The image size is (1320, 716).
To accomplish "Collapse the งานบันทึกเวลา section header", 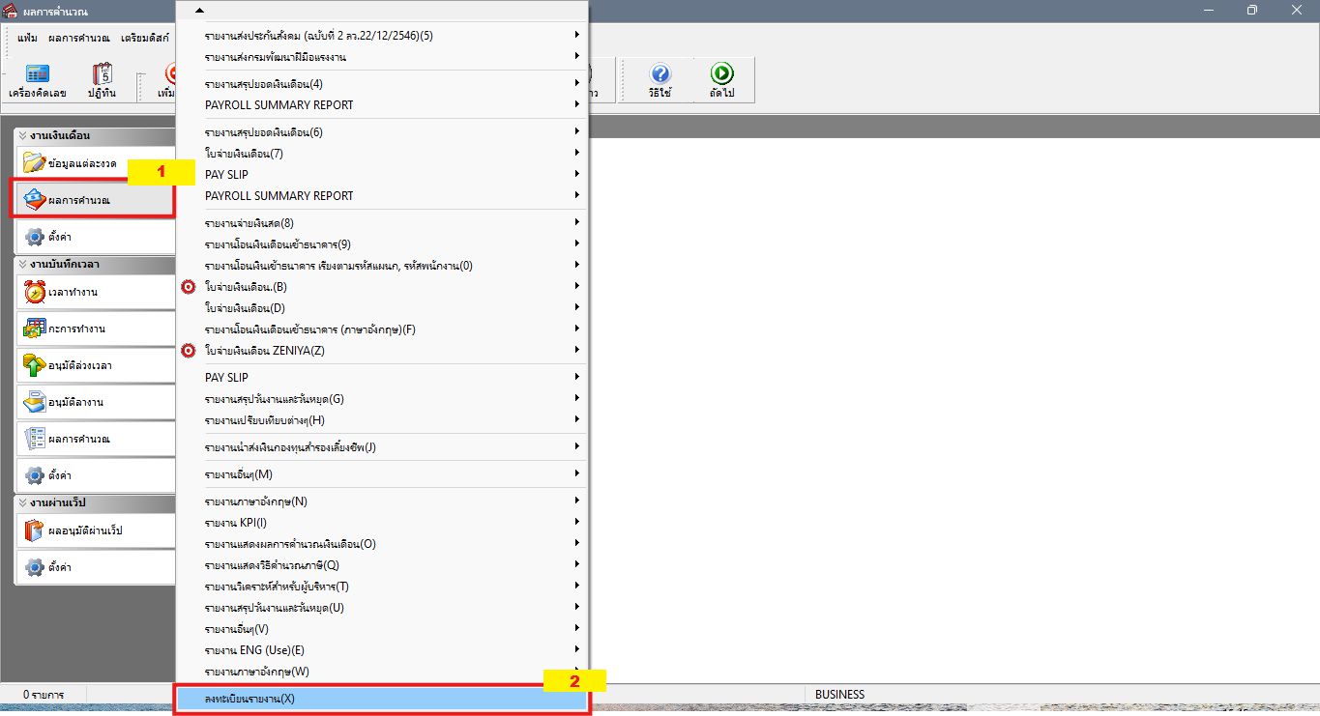I will [x=95, y=264].
